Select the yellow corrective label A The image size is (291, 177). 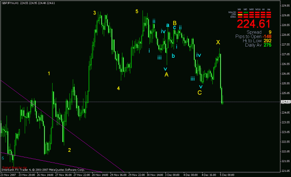click(x=167, y=75)
